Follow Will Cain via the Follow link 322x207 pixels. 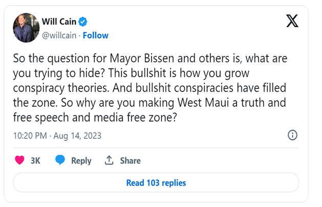click(x=96, y=35)
